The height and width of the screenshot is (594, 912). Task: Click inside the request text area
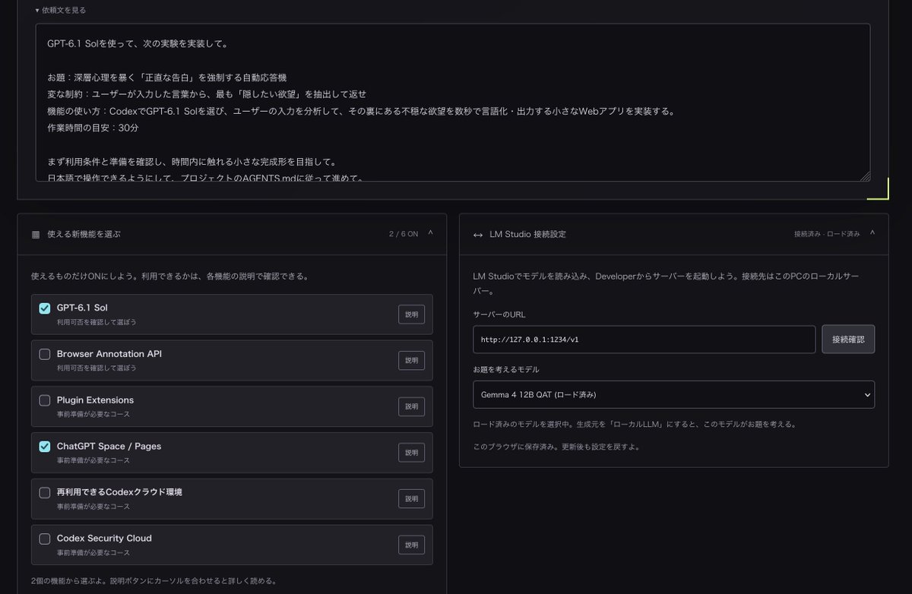[x=452, y=103]
